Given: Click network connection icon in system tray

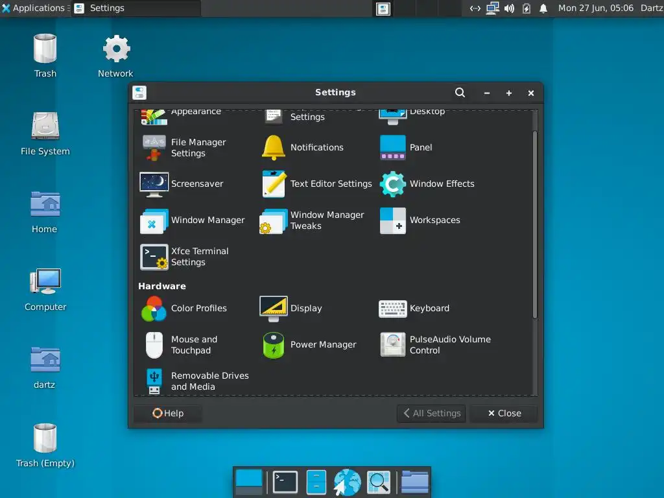Looking at the screenshot, I should tap(492, 8).
